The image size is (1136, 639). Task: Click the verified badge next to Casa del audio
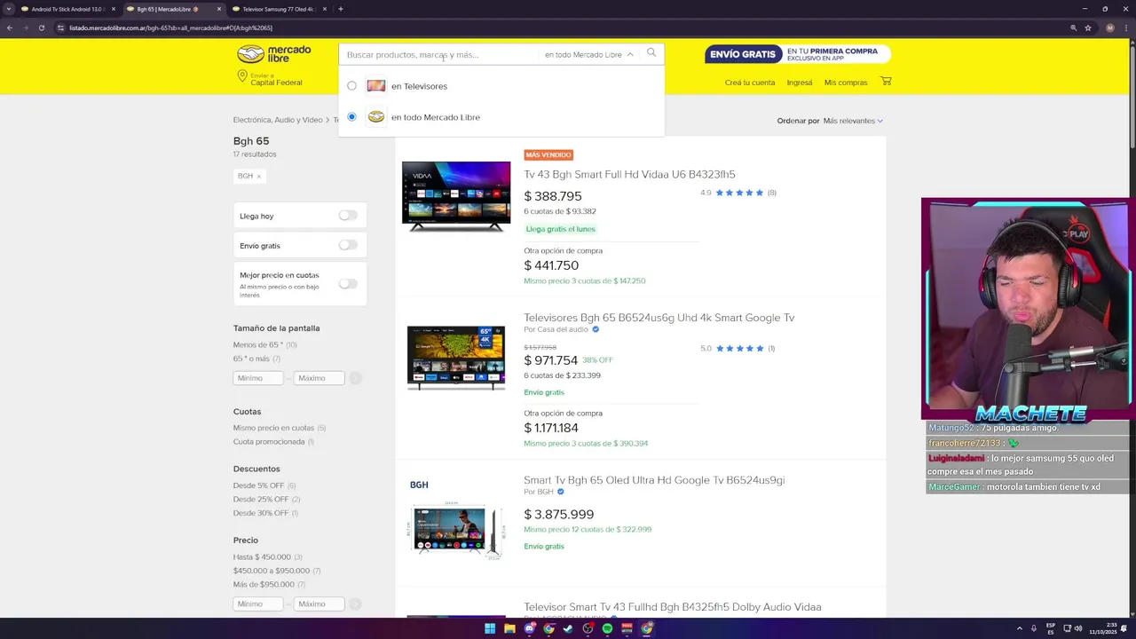click(596, 329)
